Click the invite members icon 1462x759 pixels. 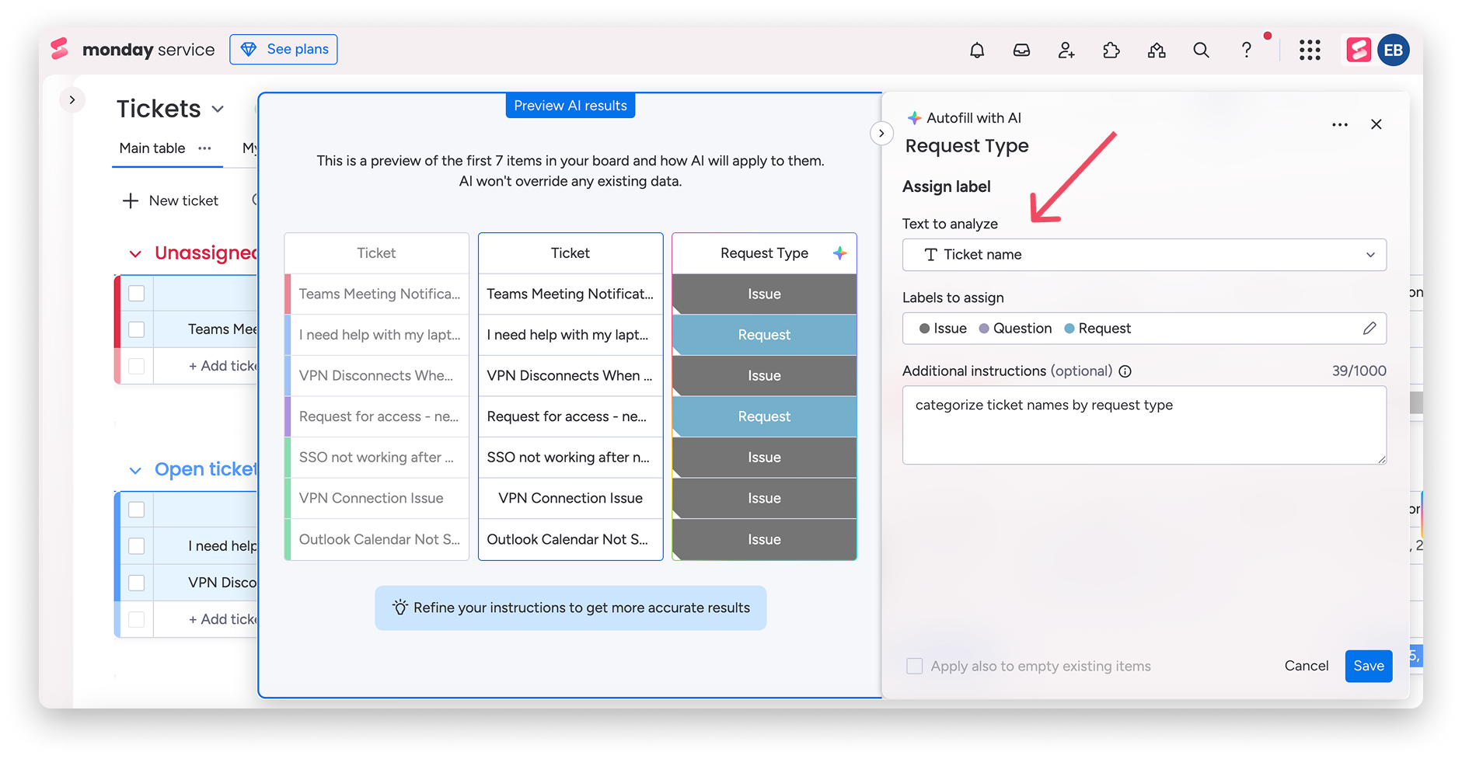pyautogui.click(x=1066, y=50)
